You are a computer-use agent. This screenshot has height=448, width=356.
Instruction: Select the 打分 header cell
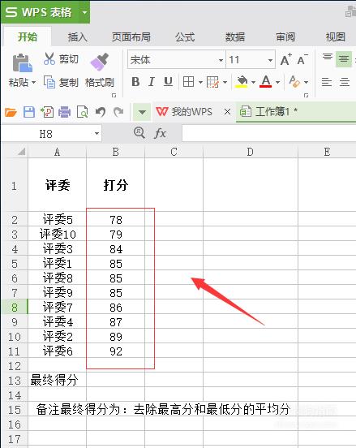tap(116, 185)
